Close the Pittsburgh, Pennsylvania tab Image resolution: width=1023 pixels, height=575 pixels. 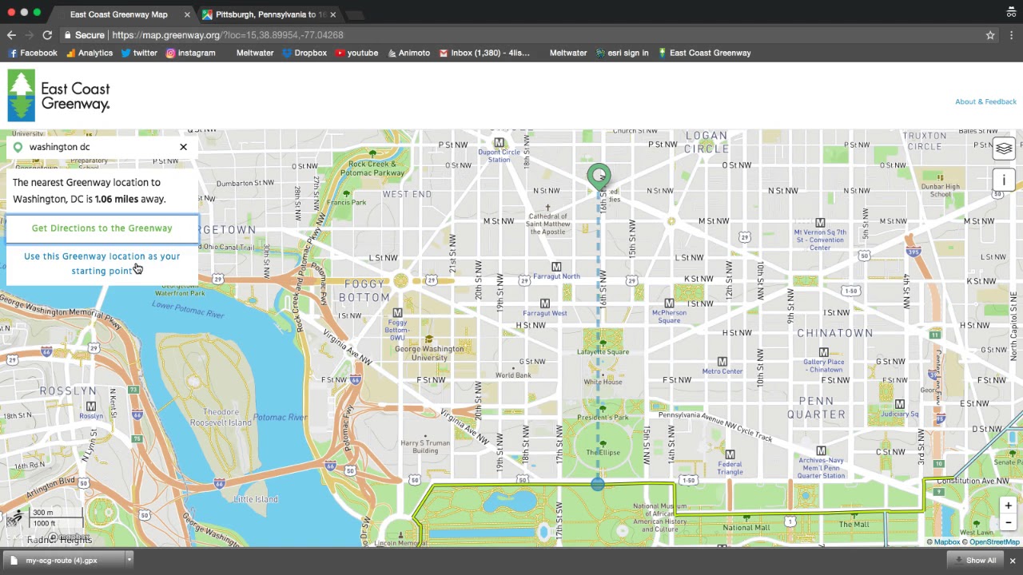[332, 14]
